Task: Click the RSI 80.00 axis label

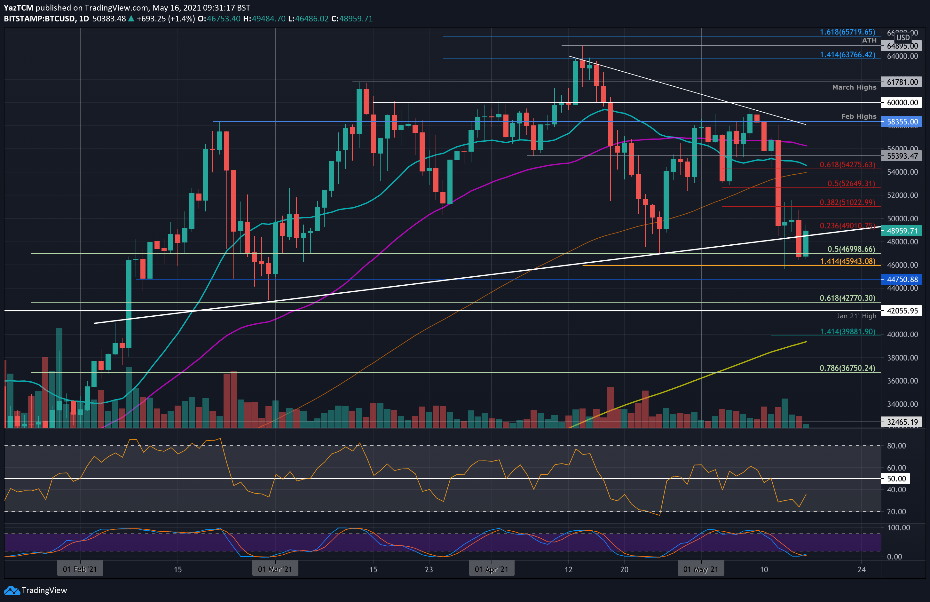Action: click(896, 446)
